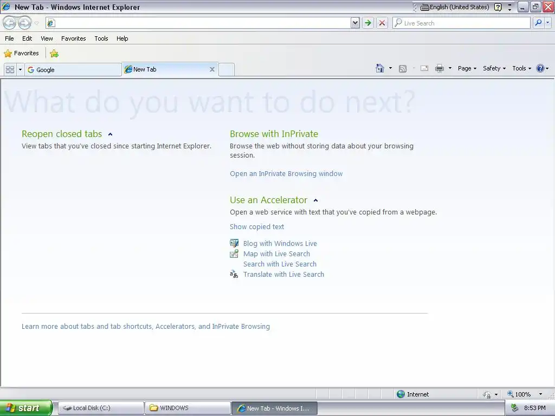Click Map with Live Search link
555x416 pixels.
pos(276,253)
